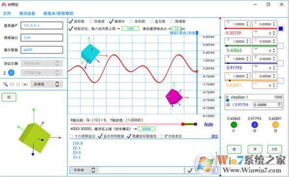
Task: Click the app logo icon in title bar
Action: pyautogui.click(x=4, y=4)
